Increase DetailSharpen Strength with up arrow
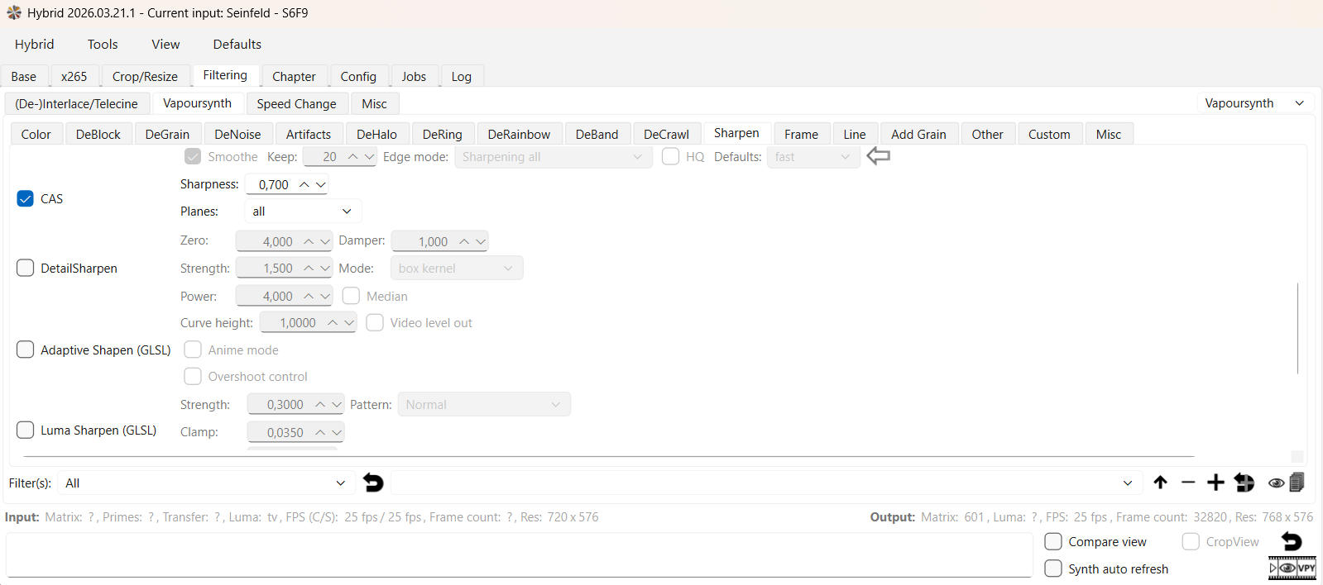 click(309, 269)
